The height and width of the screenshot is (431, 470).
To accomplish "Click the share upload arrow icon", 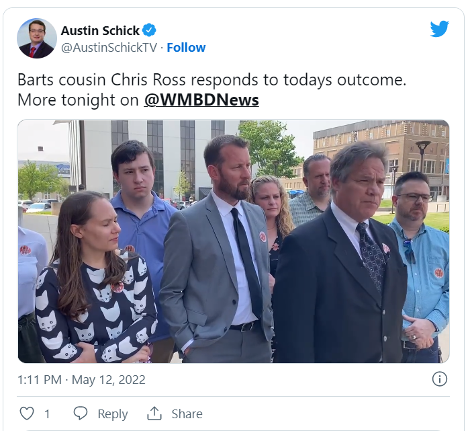I will pos(154,414).
